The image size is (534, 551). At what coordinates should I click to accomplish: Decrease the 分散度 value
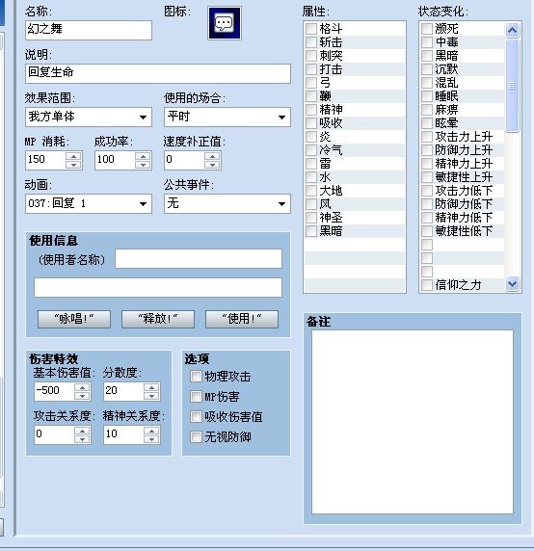click(x=151, y=396)
